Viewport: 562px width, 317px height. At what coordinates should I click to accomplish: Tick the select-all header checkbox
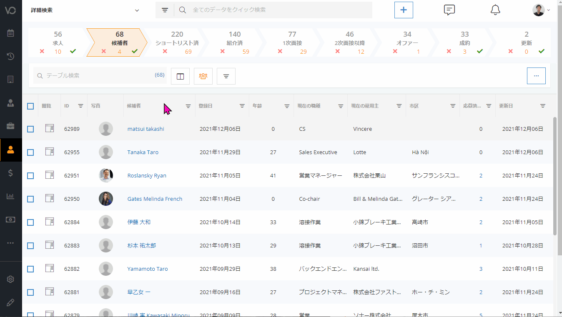[30, 106]
